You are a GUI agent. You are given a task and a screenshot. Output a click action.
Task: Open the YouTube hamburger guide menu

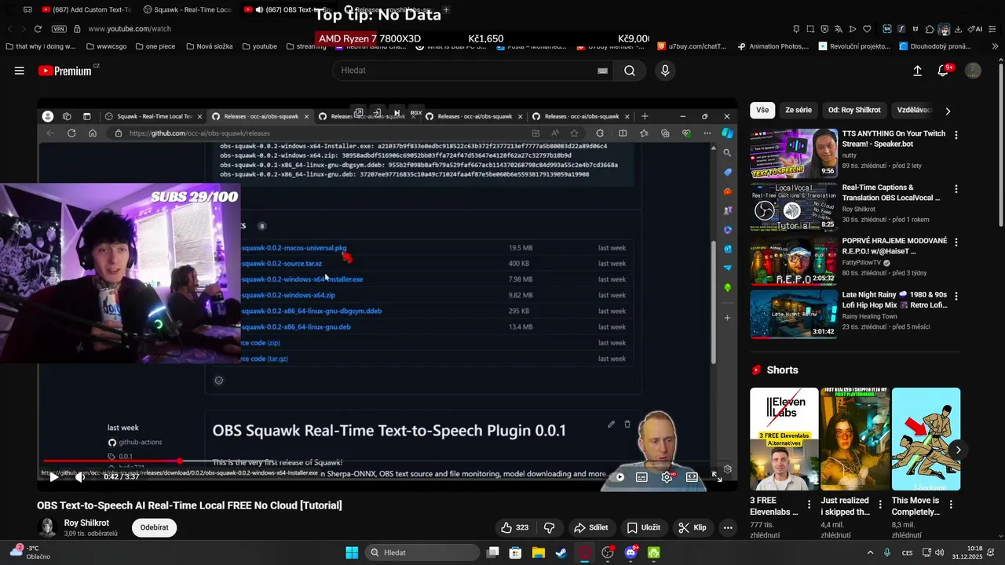click(19, 71)
